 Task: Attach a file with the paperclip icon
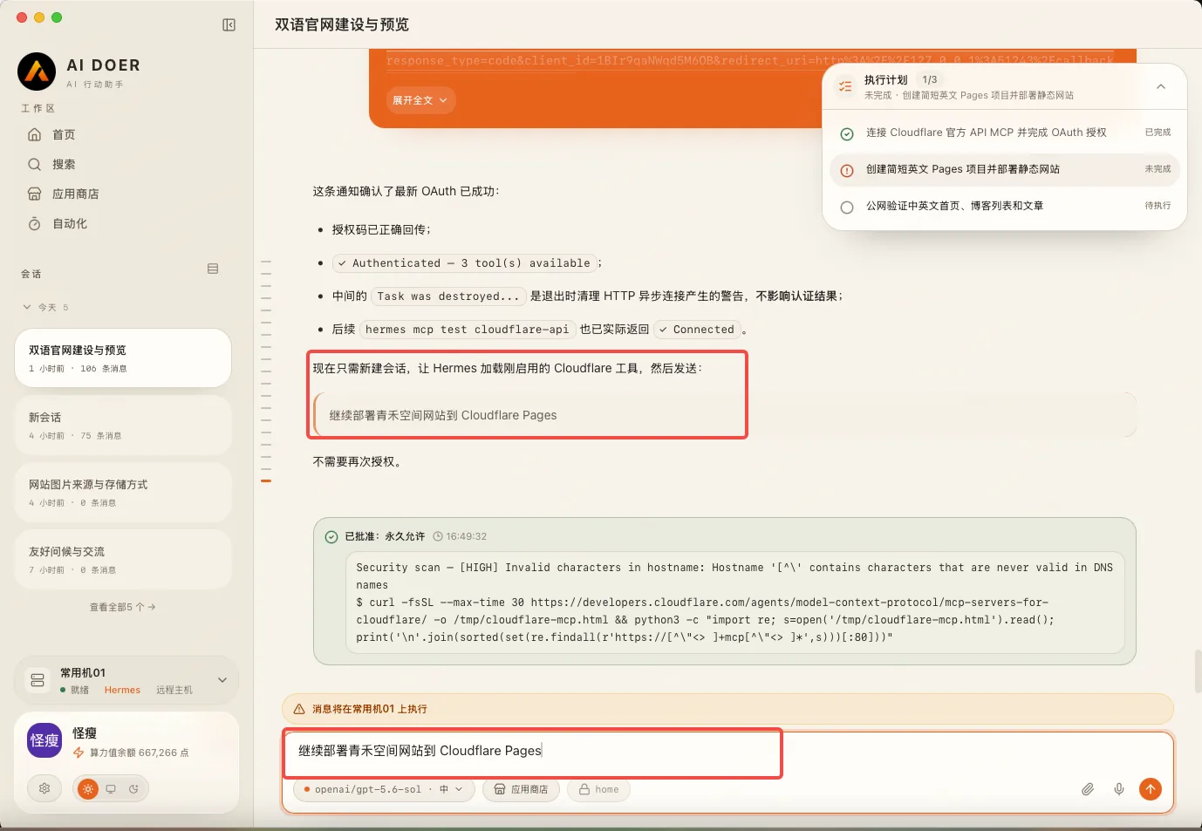click(1088, 789)
